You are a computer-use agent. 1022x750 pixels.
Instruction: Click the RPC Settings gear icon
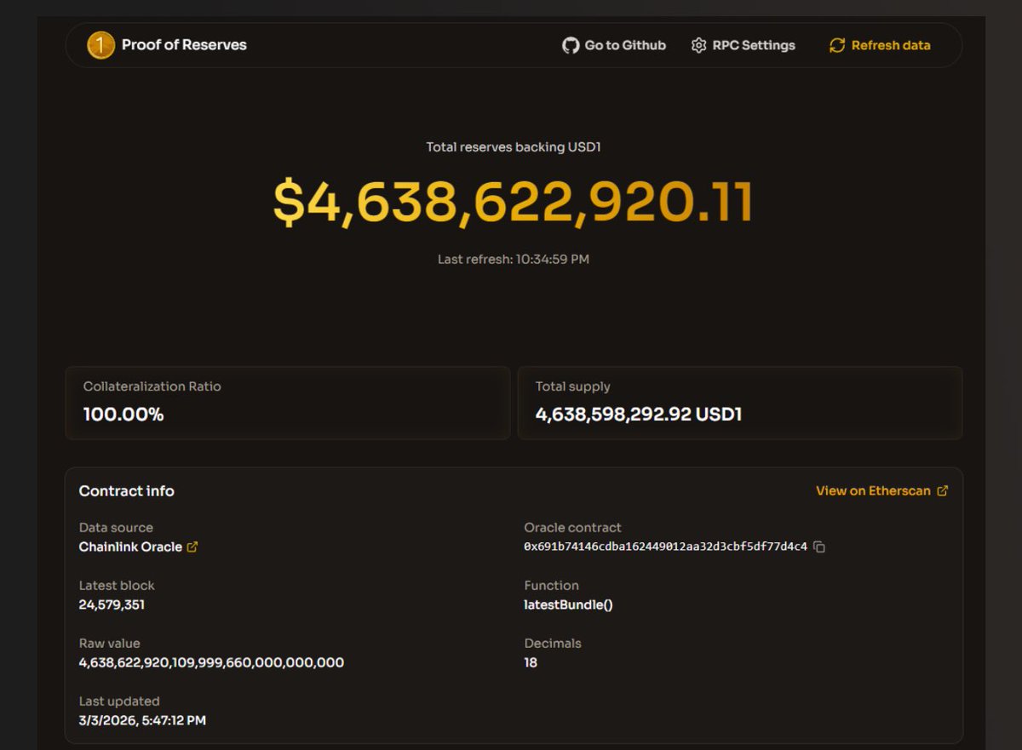coord(698,45)
